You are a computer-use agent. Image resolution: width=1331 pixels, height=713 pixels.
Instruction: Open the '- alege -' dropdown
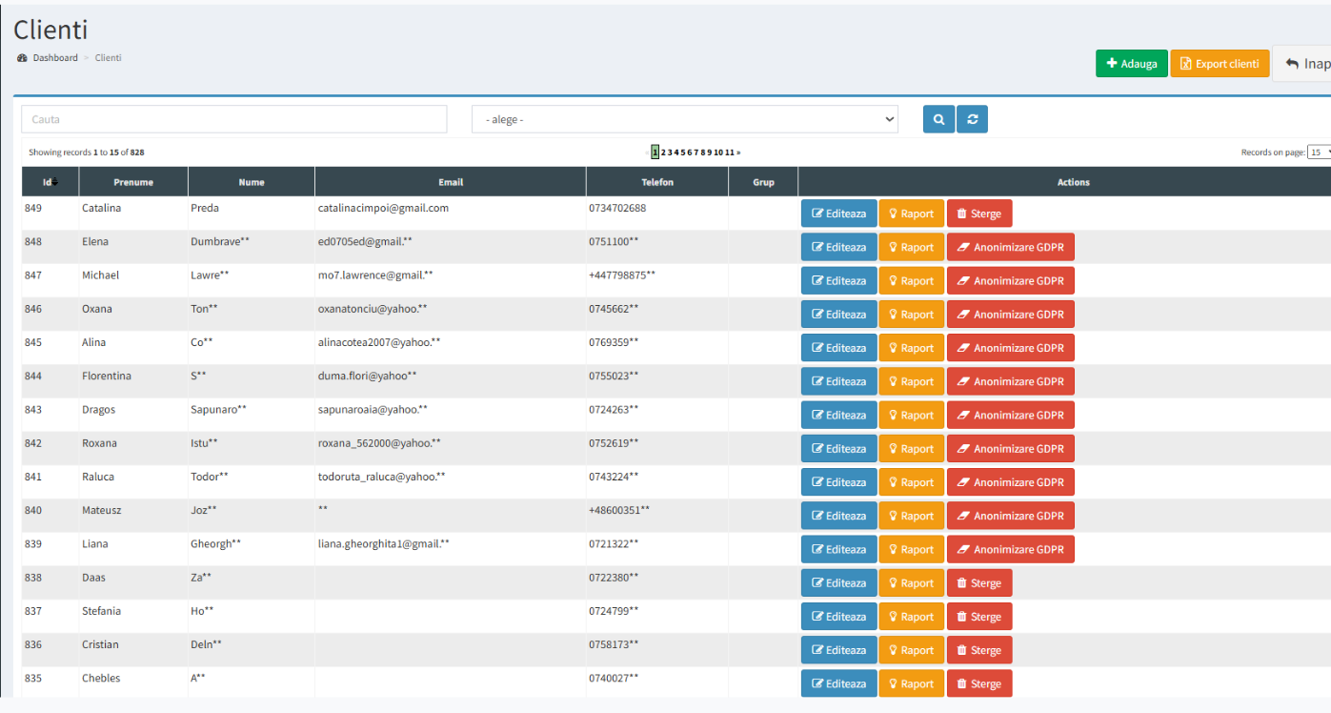(x=685, y=119)
